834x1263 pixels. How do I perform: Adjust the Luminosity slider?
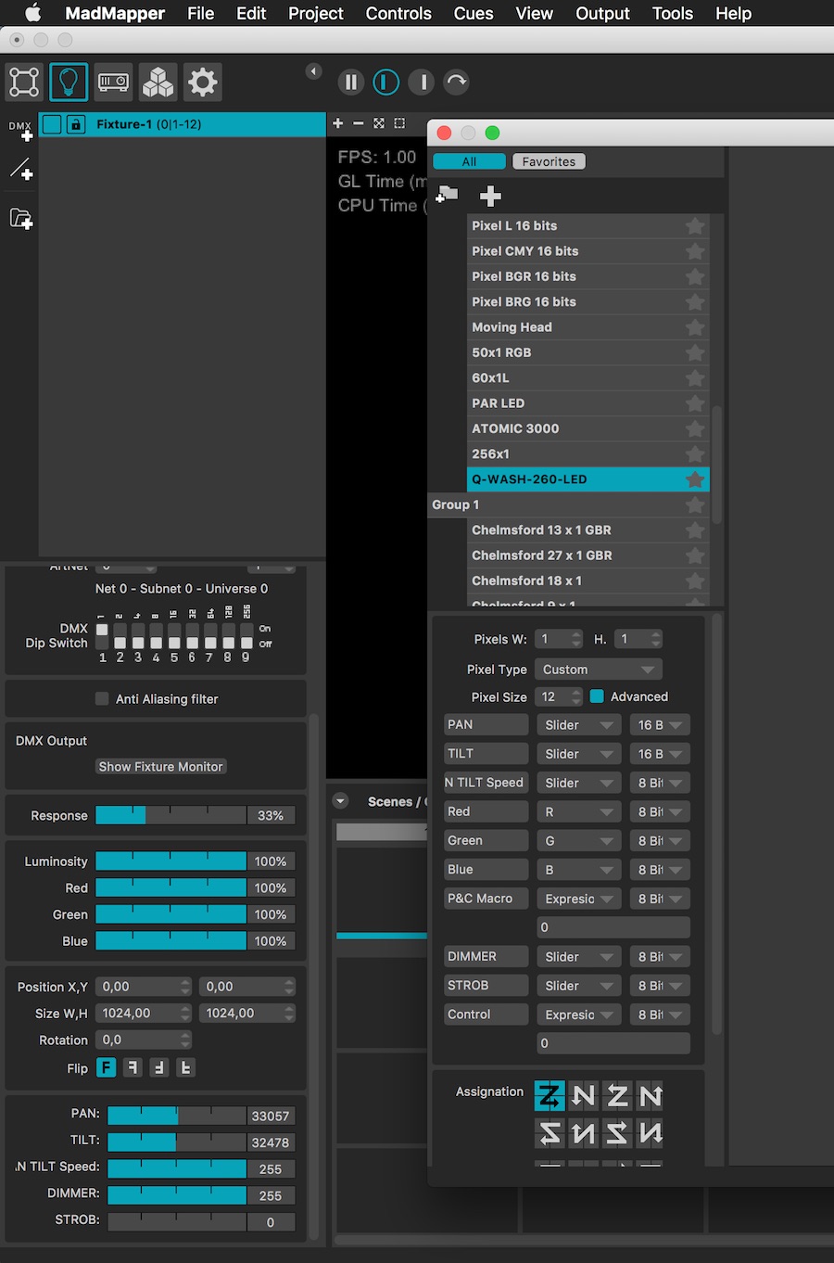pos(171,861)
